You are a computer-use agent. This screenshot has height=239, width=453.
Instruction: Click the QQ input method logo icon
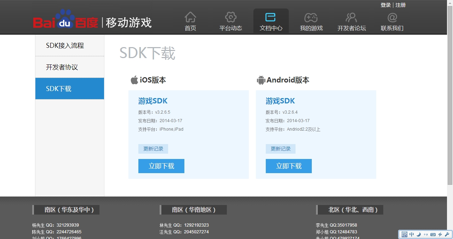tap(404, 234)
